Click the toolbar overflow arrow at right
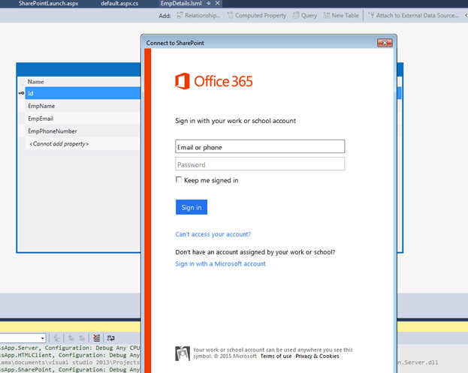468x373 pixels. pyautogui.click(x=466, y=16)
